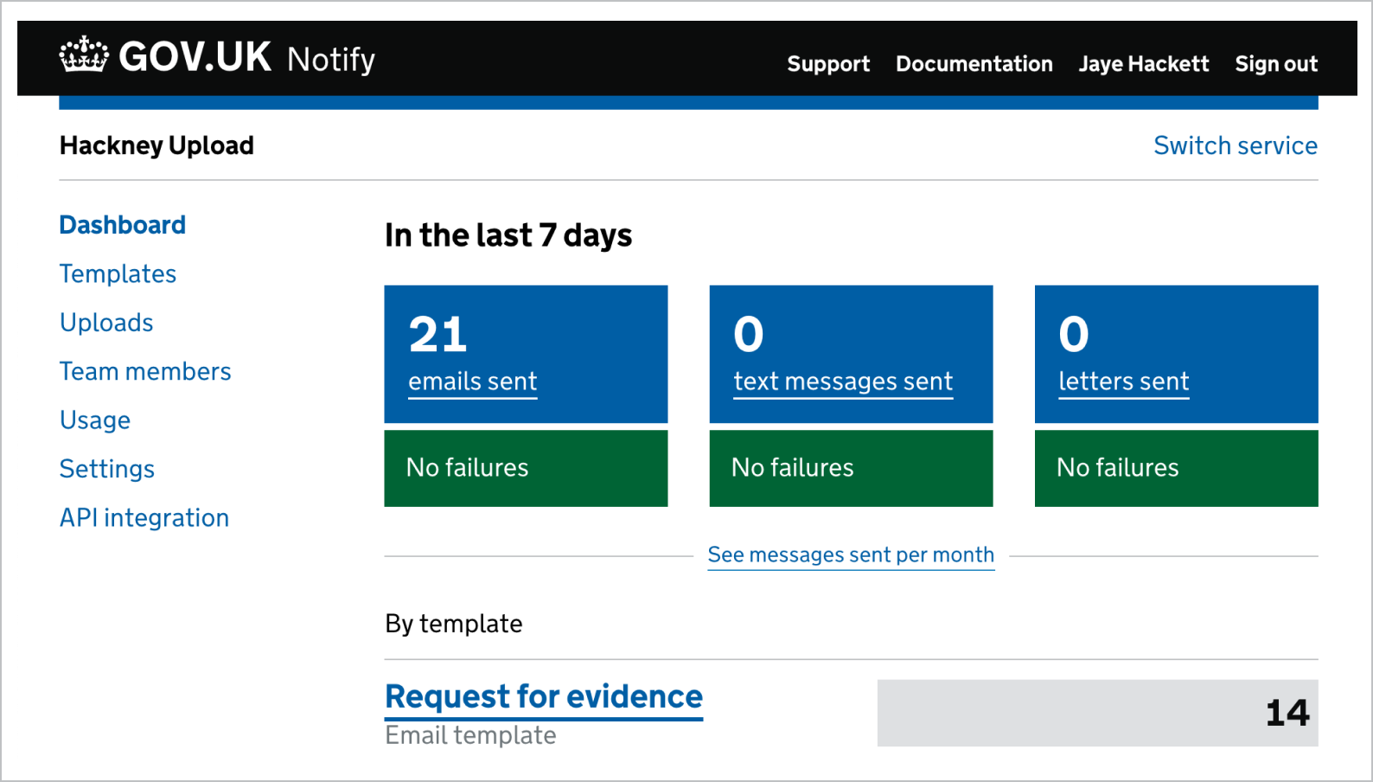The width and height of the screenshot is (1373, 782).
Task: Open the Support page
Action: (828, 64)
